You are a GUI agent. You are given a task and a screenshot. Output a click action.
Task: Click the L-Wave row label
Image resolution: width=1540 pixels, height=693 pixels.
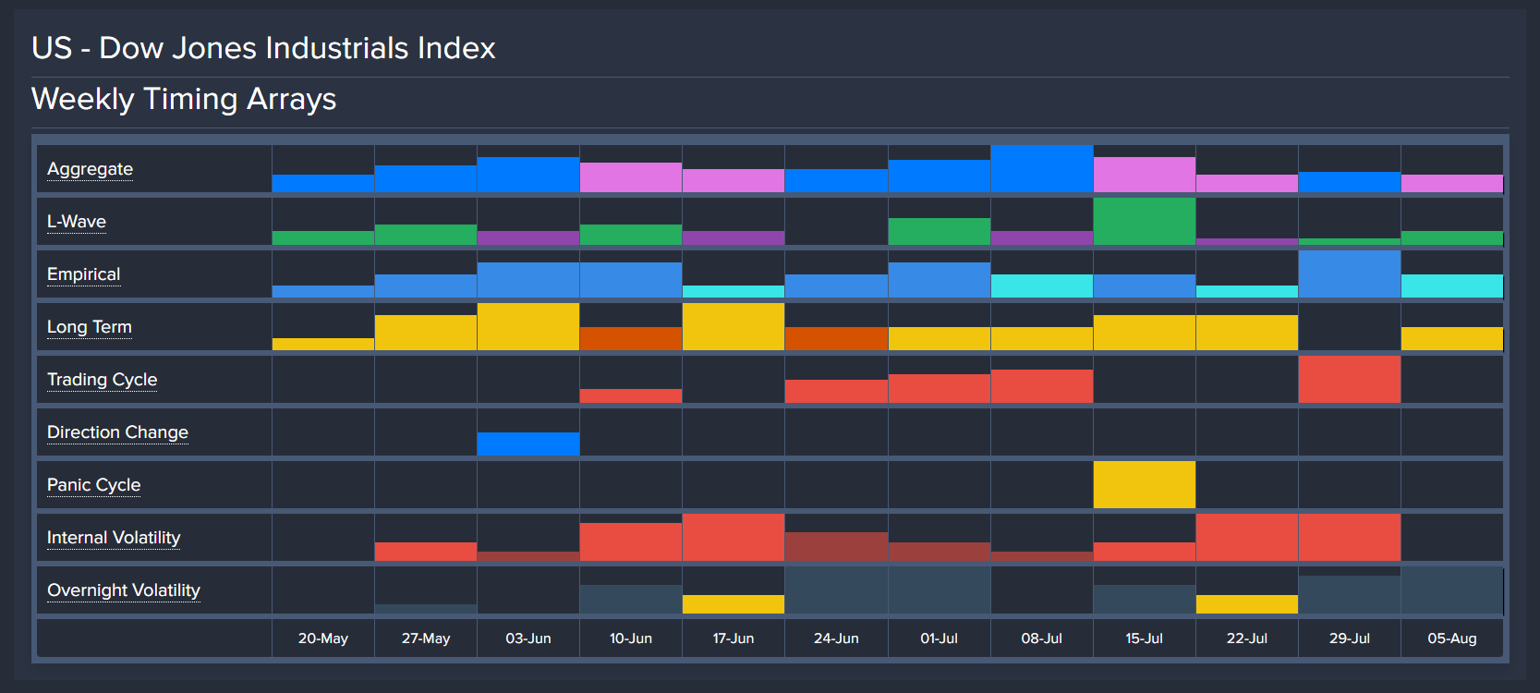tap(77, 222)
